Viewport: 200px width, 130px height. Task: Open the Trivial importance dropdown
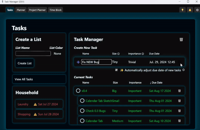132,62
